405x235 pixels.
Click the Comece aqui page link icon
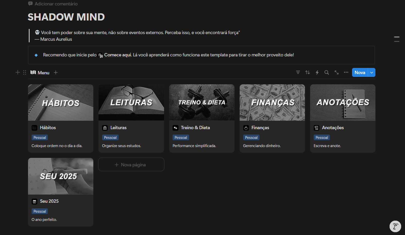point(101,55)
